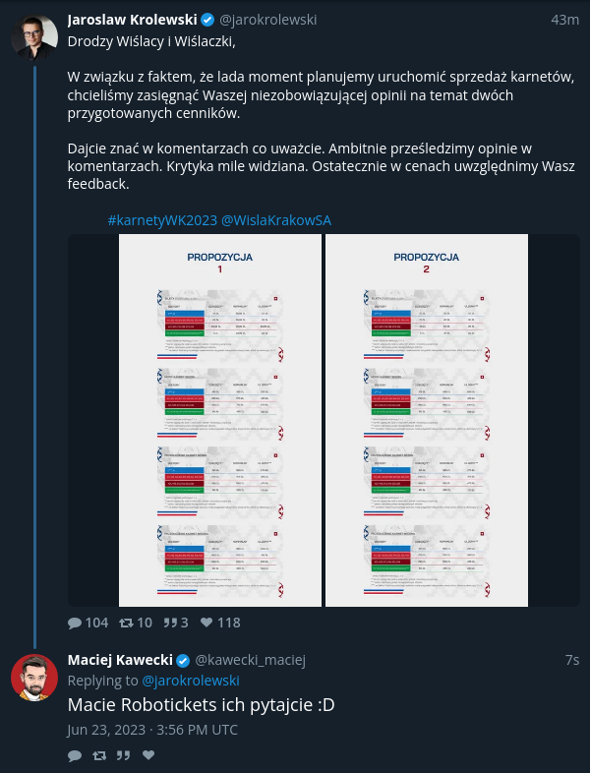Image resolution: width=590 pixels, height=773 pixels.
Task: Open Jaroslaw Krolewski's profile avatar
Action: click(34, 37)
